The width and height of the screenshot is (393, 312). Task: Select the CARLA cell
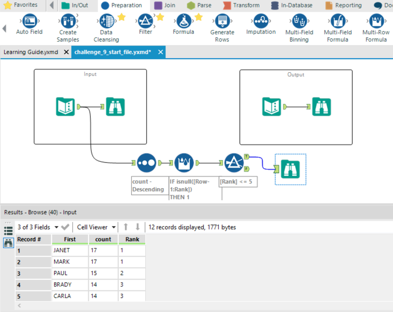click(x=70, y=296)
